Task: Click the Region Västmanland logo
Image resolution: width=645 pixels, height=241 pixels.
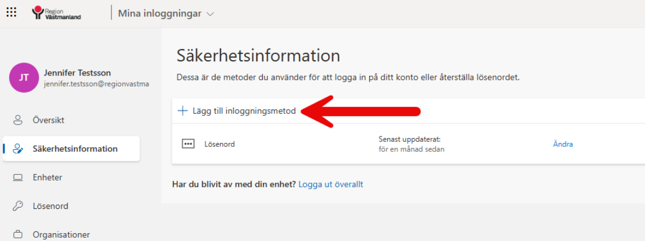Action: (56, 13)
